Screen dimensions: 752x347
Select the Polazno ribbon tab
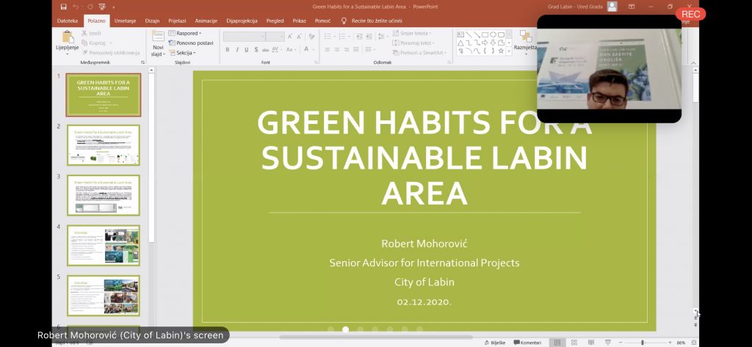pyautogui.click(x=96, y=21)
